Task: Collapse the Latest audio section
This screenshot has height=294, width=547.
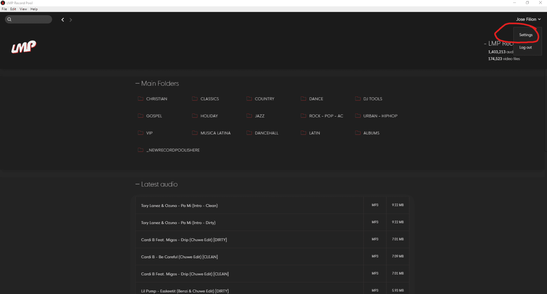Action: (137, 184)
